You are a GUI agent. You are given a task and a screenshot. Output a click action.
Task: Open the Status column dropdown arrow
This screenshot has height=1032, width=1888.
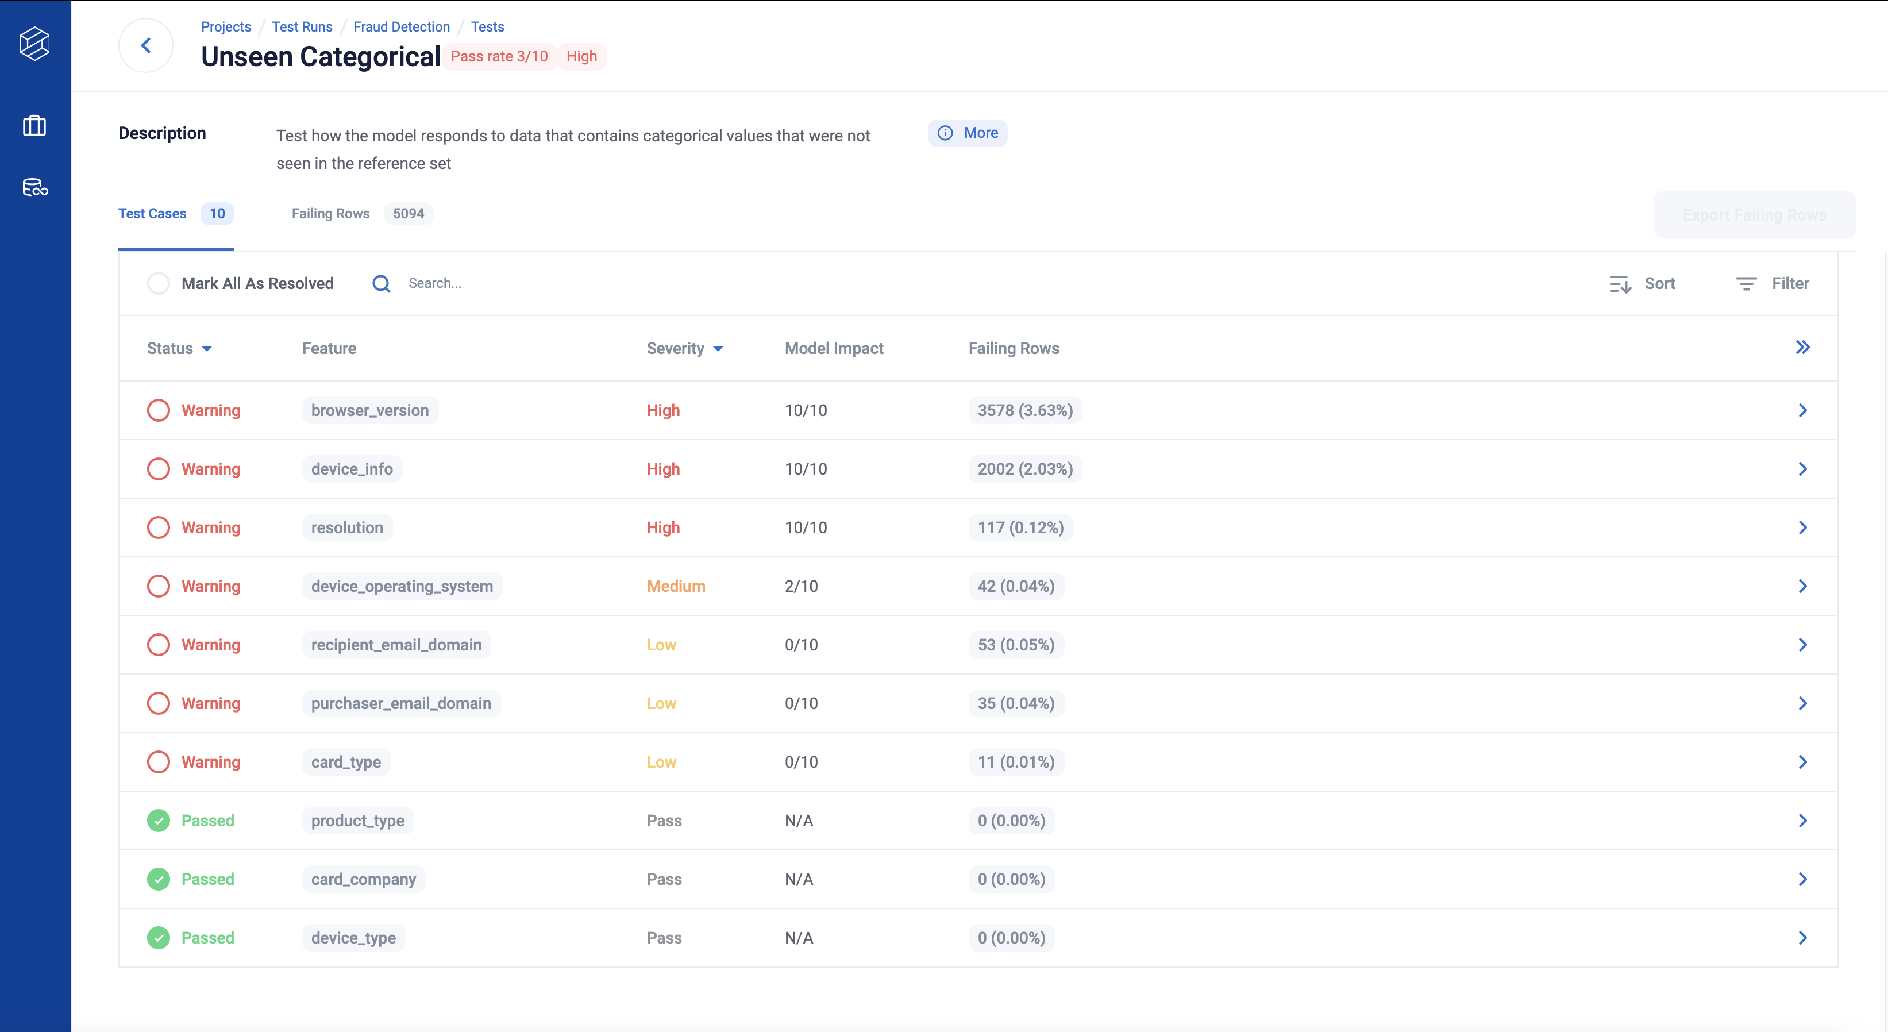tap(207, 349)
